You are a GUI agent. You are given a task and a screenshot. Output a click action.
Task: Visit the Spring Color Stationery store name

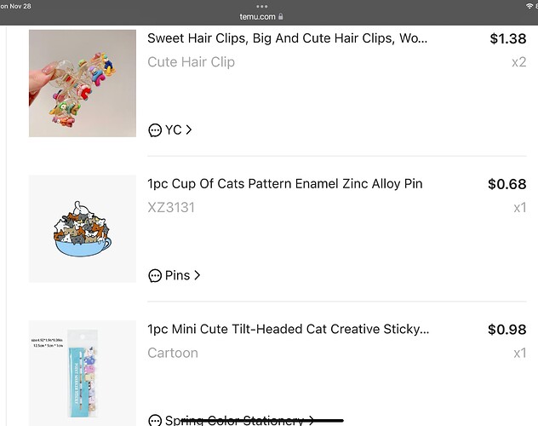(233, 421)
